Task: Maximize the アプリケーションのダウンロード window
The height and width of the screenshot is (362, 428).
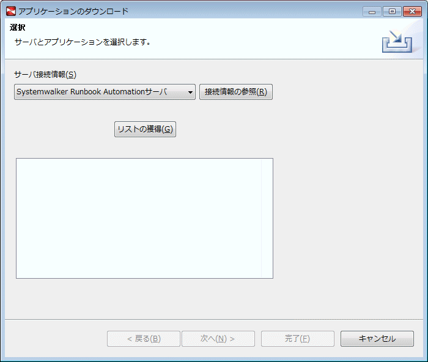Action: point(392,12)
